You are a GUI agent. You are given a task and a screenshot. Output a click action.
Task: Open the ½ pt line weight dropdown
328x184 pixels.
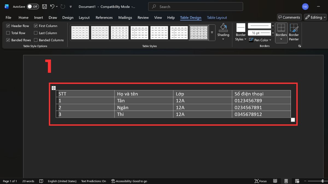[273, 33]
